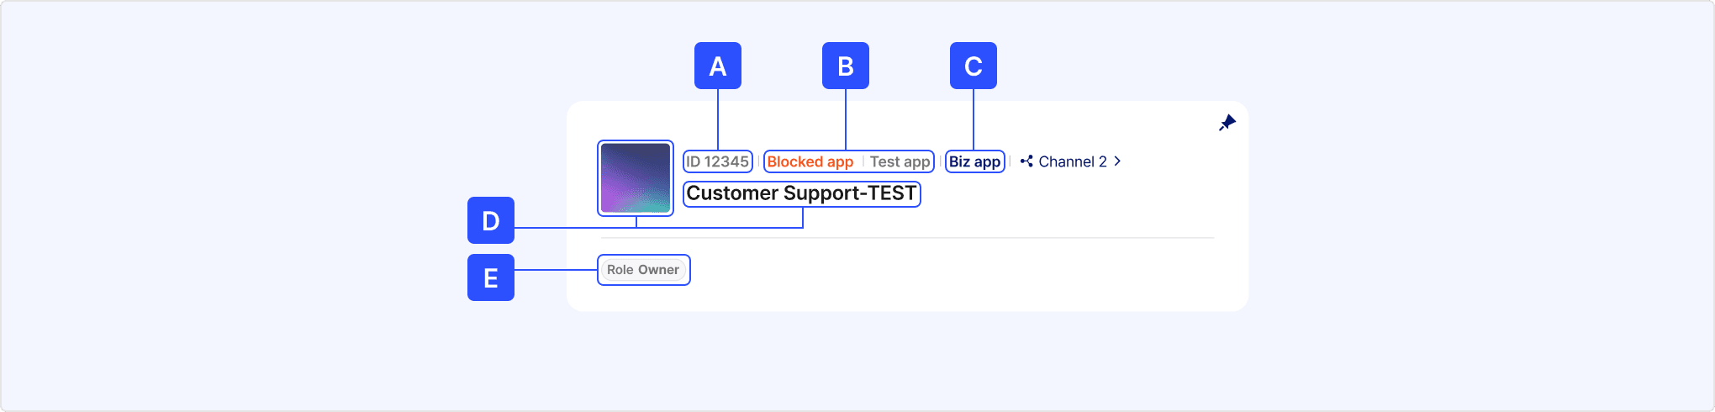The width and height of the screenshot is (1715, 412).
Task: Open the Channel 2 link
Action: [1072, 161]
